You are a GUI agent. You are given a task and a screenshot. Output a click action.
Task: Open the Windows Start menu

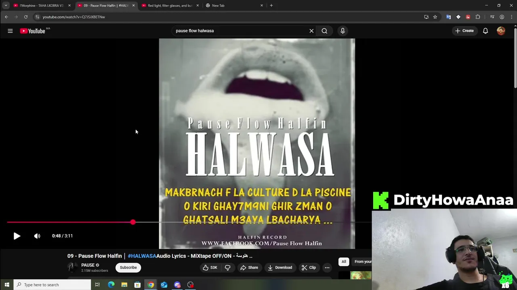click(7, 285)
